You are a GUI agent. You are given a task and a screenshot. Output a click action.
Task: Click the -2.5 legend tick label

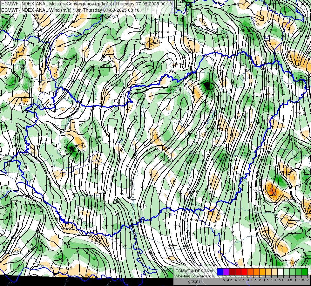click(x=253, y=280)
